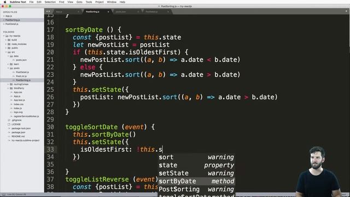Open the Apple menu icon
Image resolution: width=350 pixels, height=197 pixels.
(x=5, y=2)
